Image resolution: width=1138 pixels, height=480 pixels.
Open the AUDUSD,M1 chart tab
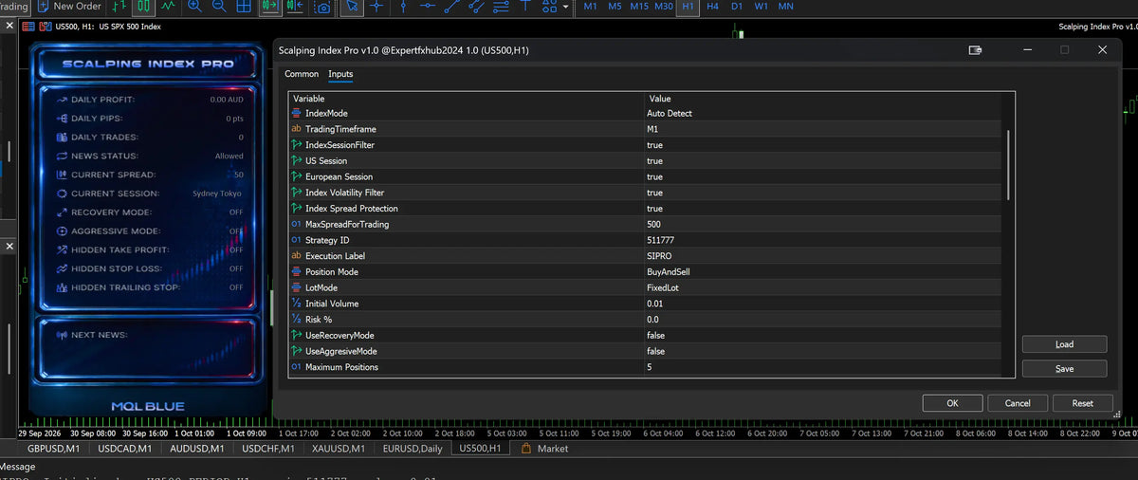[197, 448]
